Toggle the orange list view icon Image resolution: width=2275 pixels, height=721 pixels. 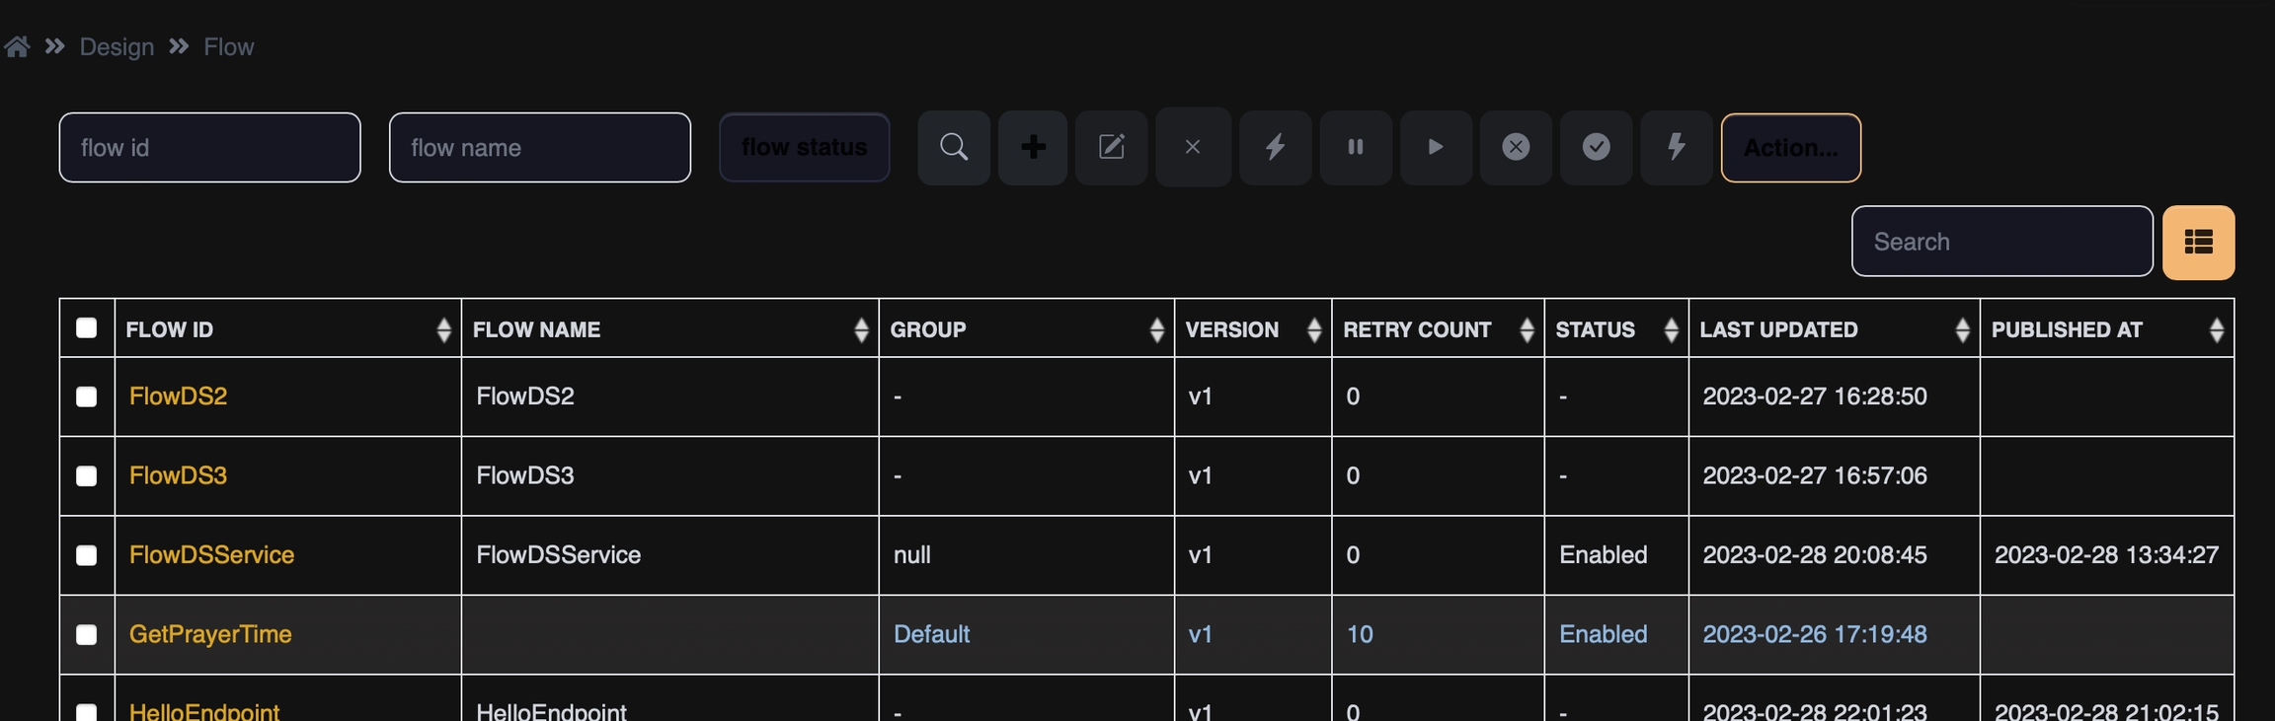(2198, 243)
